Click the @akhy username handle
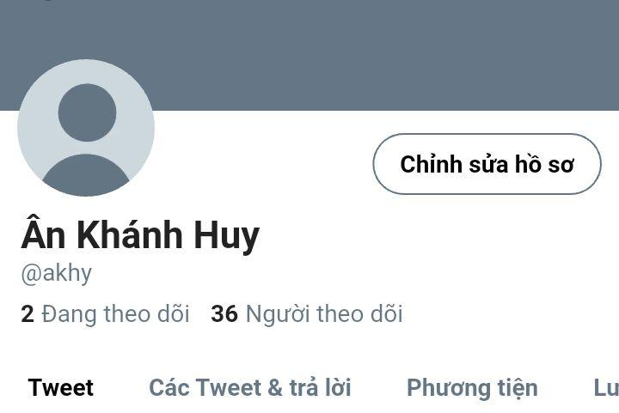The width and height of the screenshot is (619, 413). tap(57, 273)
